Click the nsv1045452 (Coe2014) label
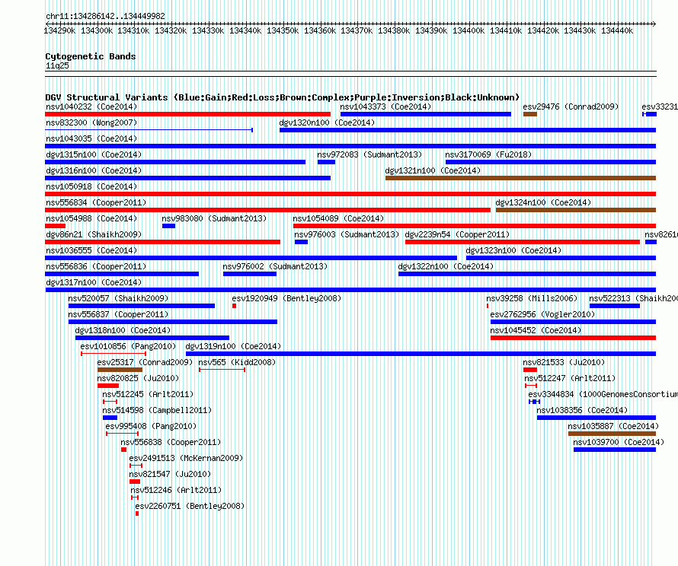 pyautogui.click(x=536, y=330)
